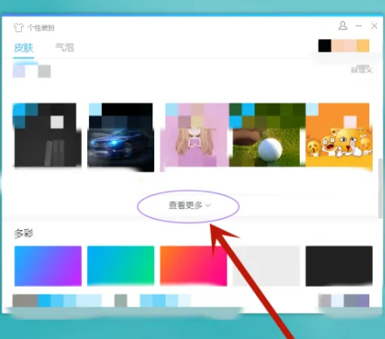
Task: Open the 自定义 skin option
Action: pos(361,70)
